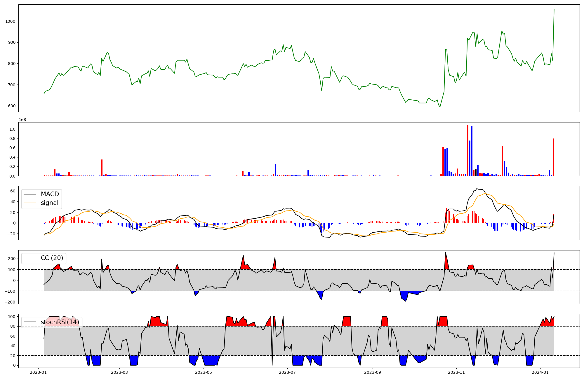Click the MACD legend label
584x379 pixels.
coord(50,194)
